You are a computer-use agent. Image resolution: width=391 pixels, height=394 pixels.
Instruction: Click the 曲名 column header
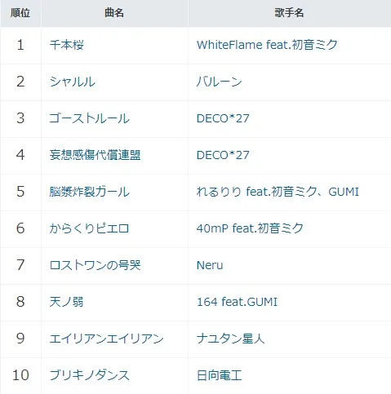(x=114, y=13)
